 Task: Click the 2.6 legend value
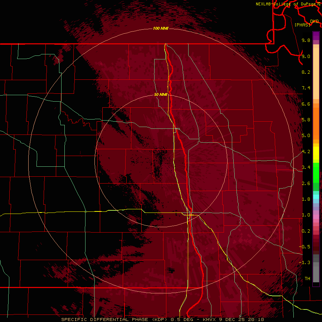pos(306,184)
